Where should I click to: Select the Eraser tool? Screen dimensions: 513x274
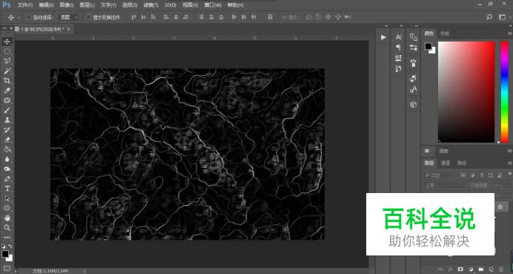[x=7, y=140]
